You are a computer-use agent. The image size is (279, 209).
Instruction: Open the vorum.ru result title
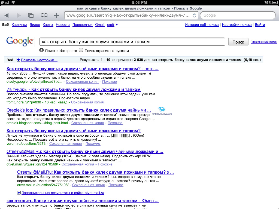pyautogui.click(x=74, y=131)
